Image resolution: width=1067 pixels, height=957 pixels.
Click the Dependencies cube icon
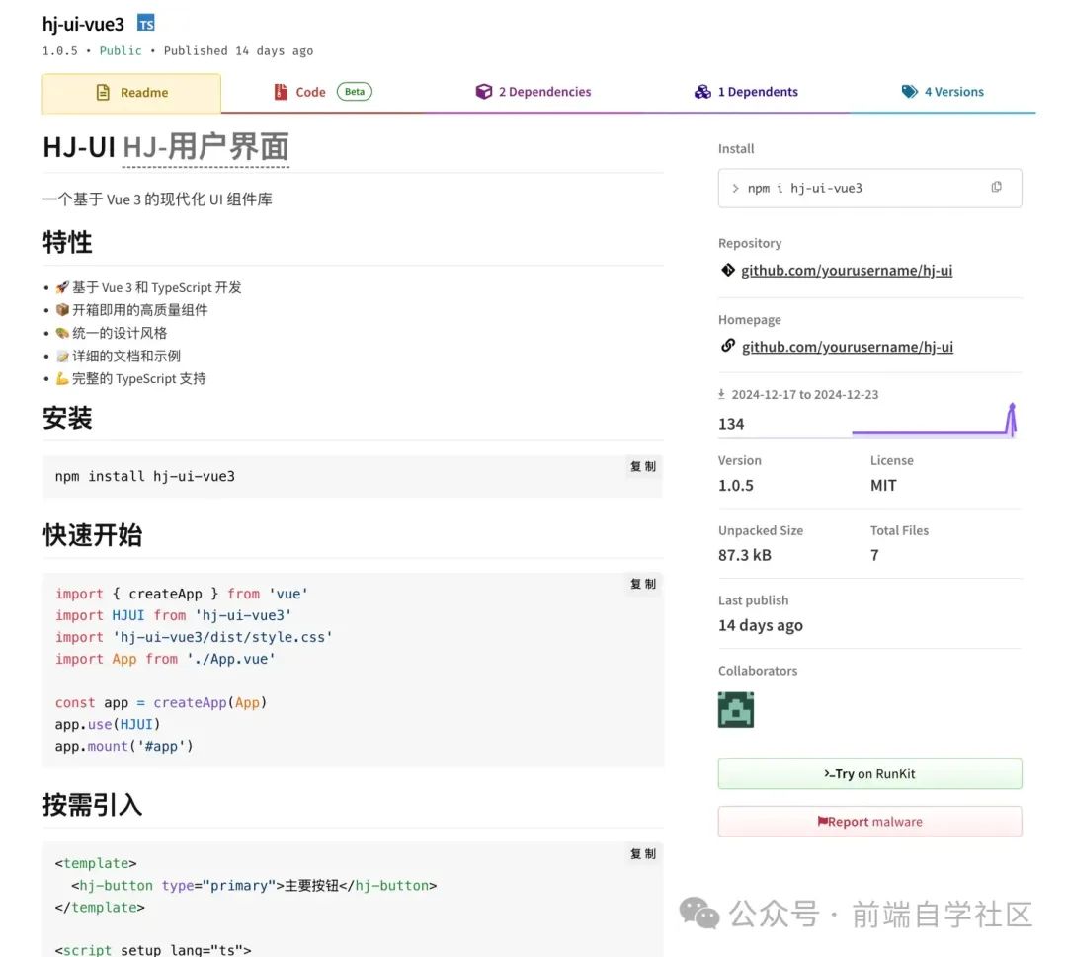484,92
